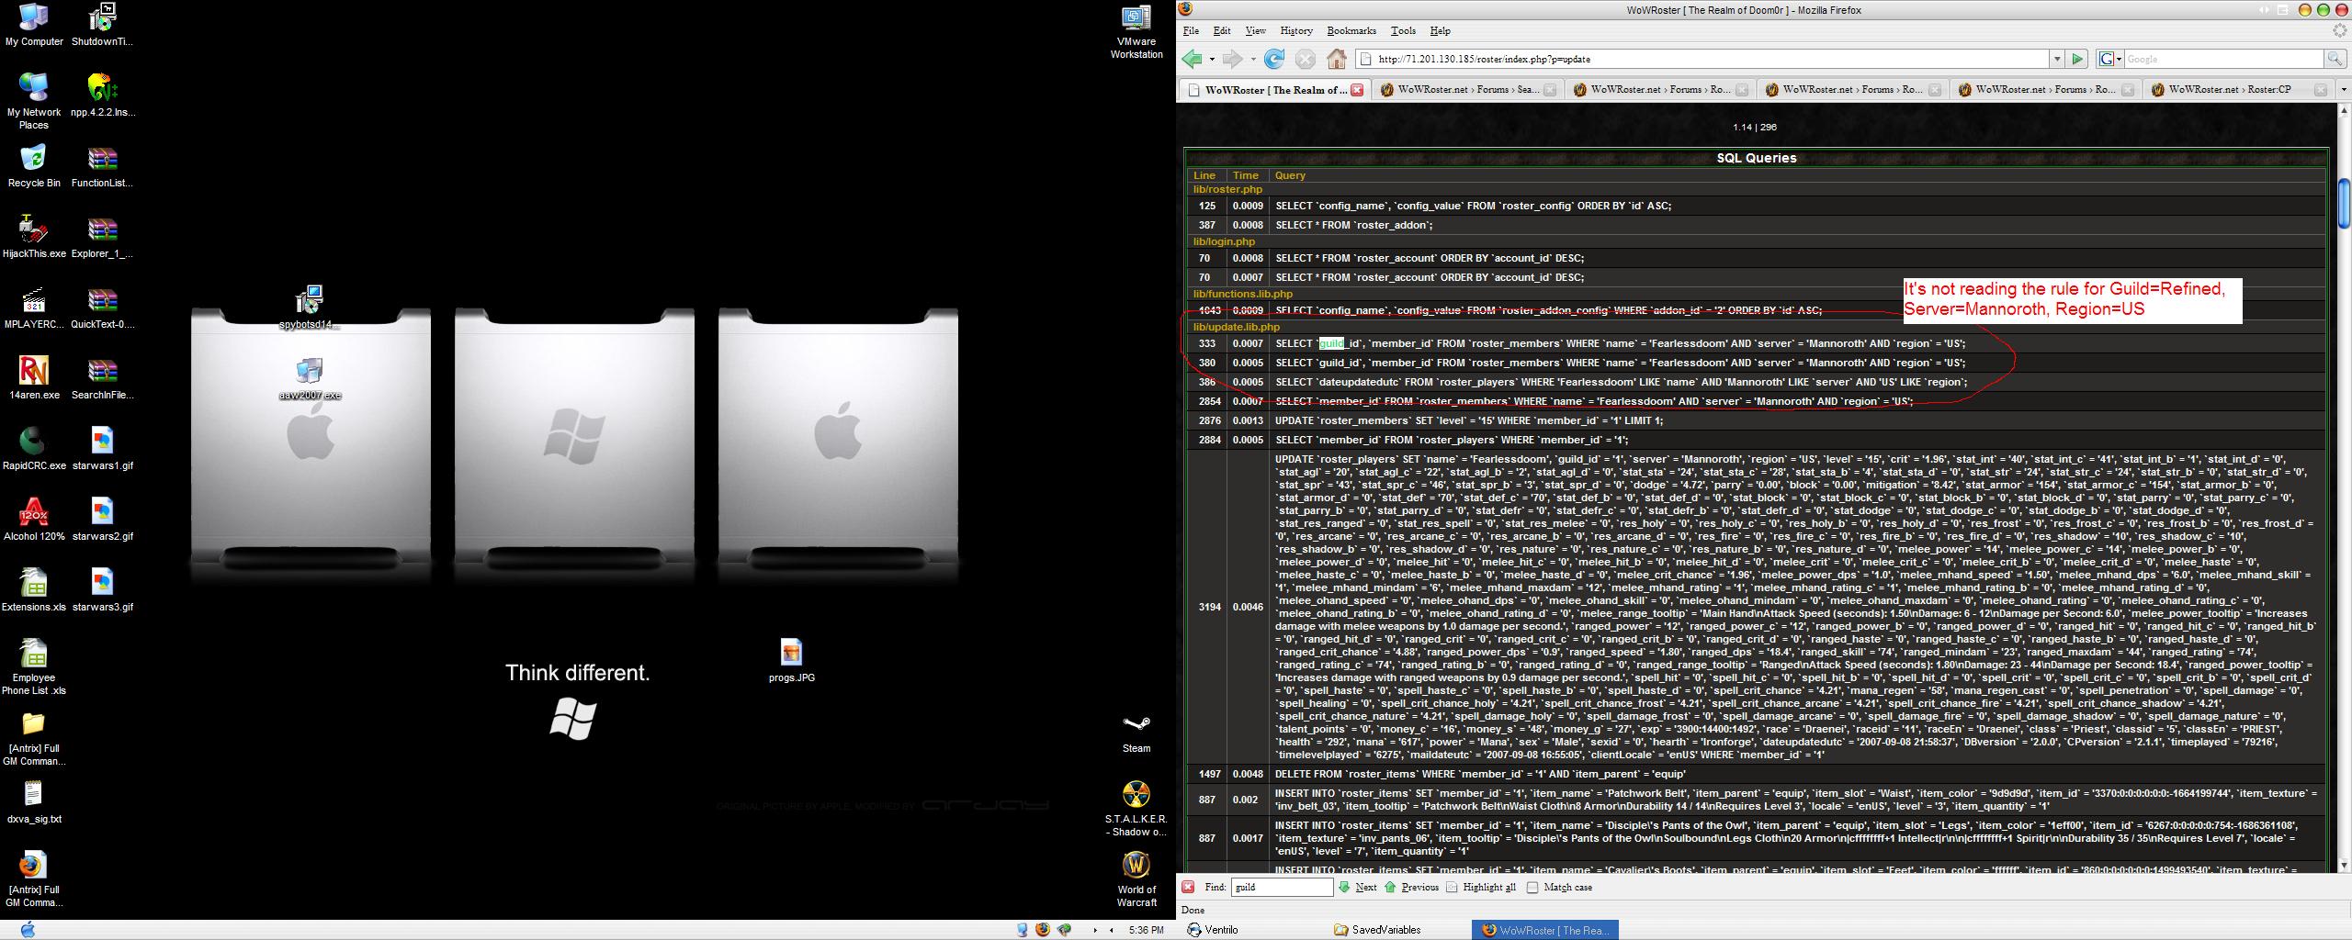Close the active WoWRoster Realm tab
The height and width of the screenshot is (940, 2352).
[x=1356, y=90]
